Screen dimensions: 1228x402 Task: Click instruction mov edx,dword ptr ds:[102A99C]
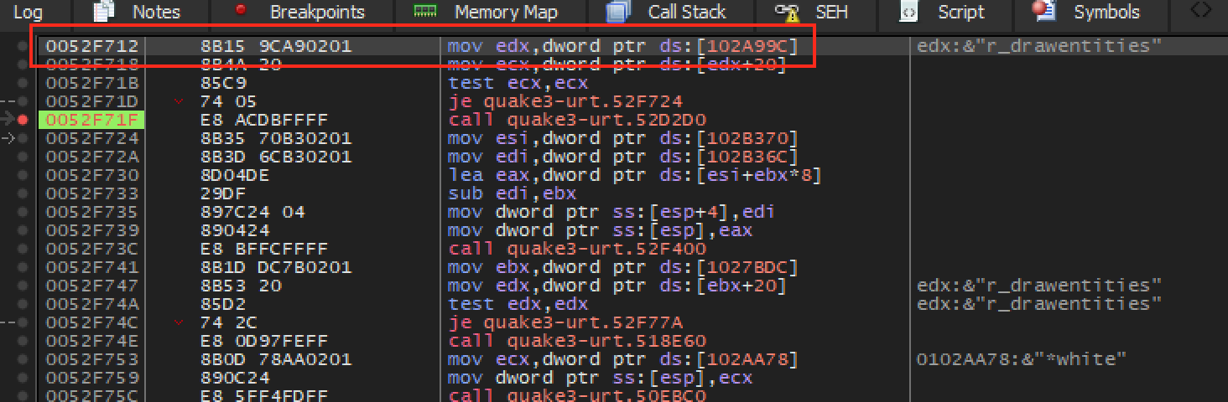click(x=622, y=46)
